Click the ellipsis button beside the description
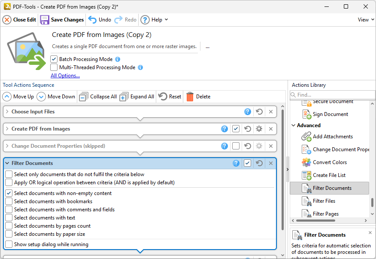The image size is (376, 259). pyautogui.click(x=207, y=47)
